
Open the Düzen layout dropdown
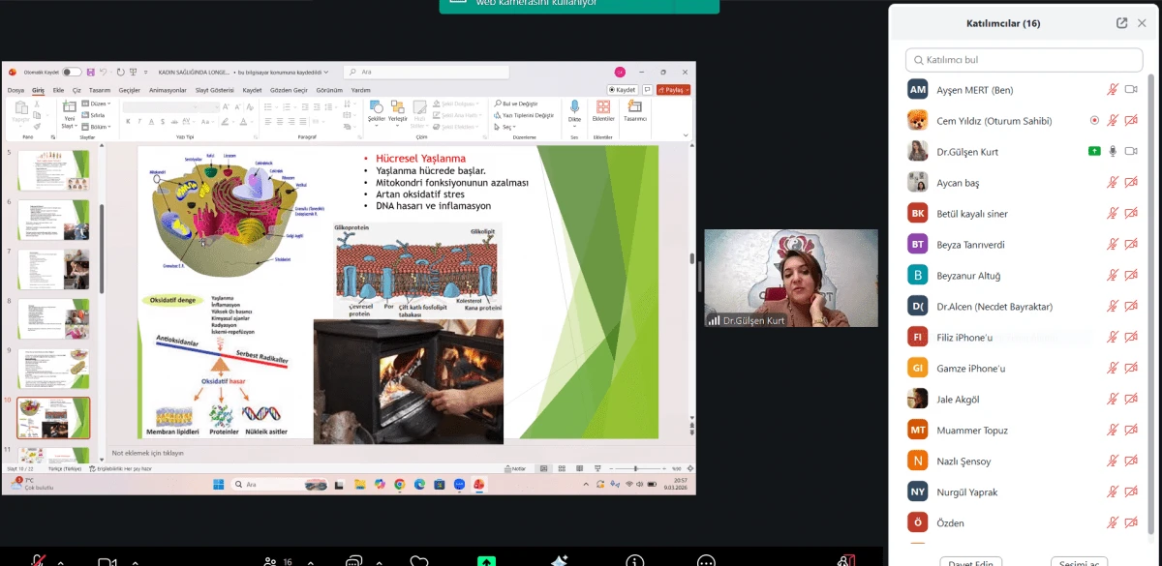[99, 103]
